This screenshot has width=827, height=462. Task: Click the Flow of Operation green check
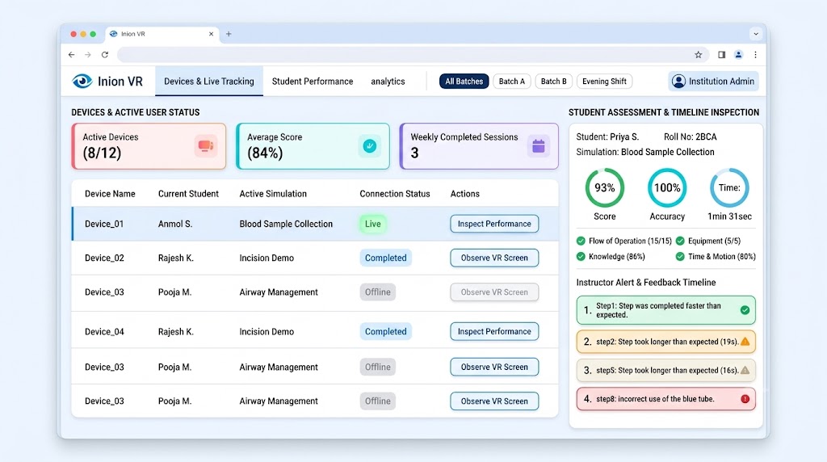point(581,241)
